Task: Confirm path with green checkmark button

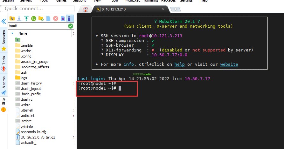Action: [x=71, y=26]
